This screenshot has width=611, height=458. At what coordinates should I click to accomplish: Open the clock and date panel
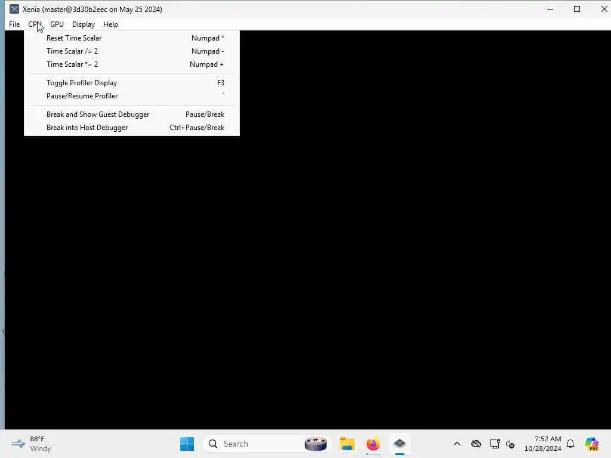coord(543,444)
